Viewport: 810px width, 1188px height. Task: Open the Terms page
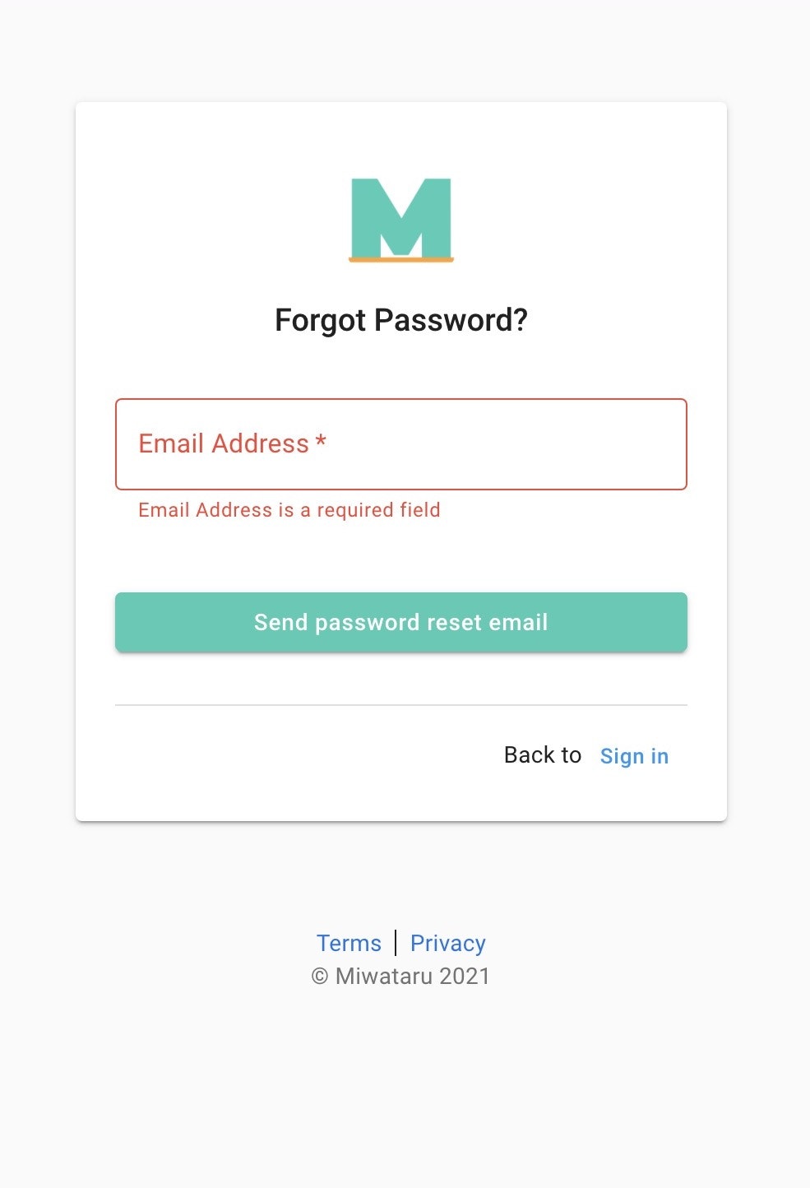pyautogui.click(x=349, y=943)
